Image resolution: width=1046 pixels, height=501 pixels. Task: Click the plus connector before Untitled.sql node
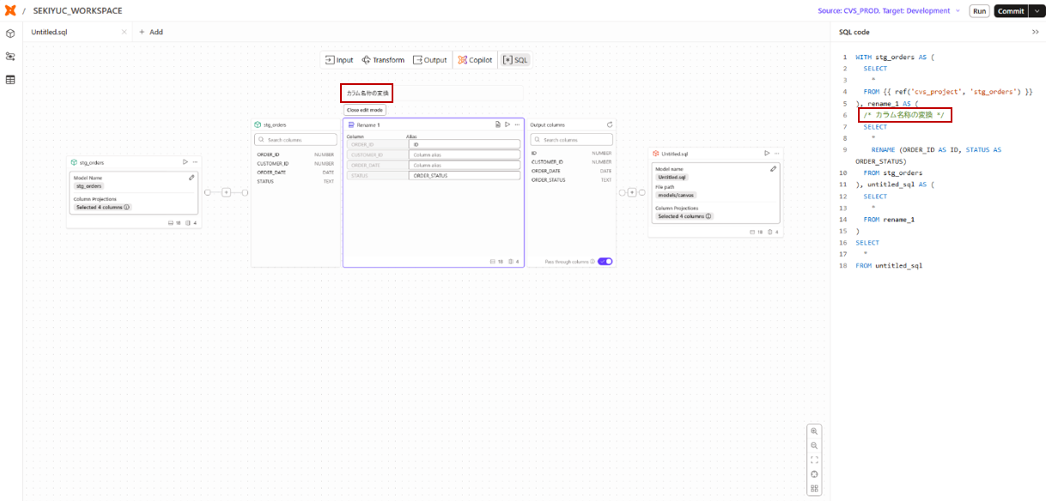click(631, 192)
